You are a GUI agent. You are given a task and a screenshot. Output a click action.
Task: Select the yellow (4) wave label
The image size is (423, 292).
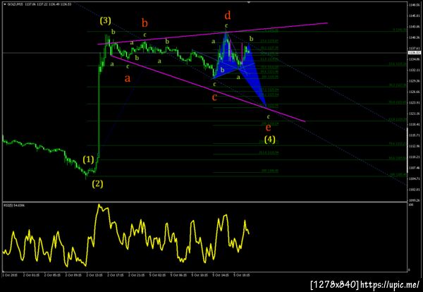tap(270, 139)
